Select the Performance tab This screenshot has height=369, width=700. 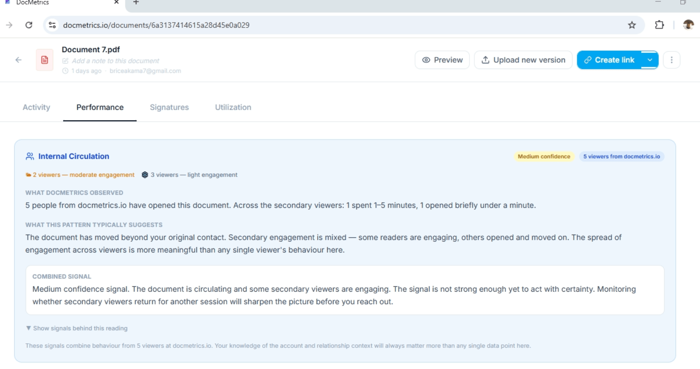[x=100, y=108]
